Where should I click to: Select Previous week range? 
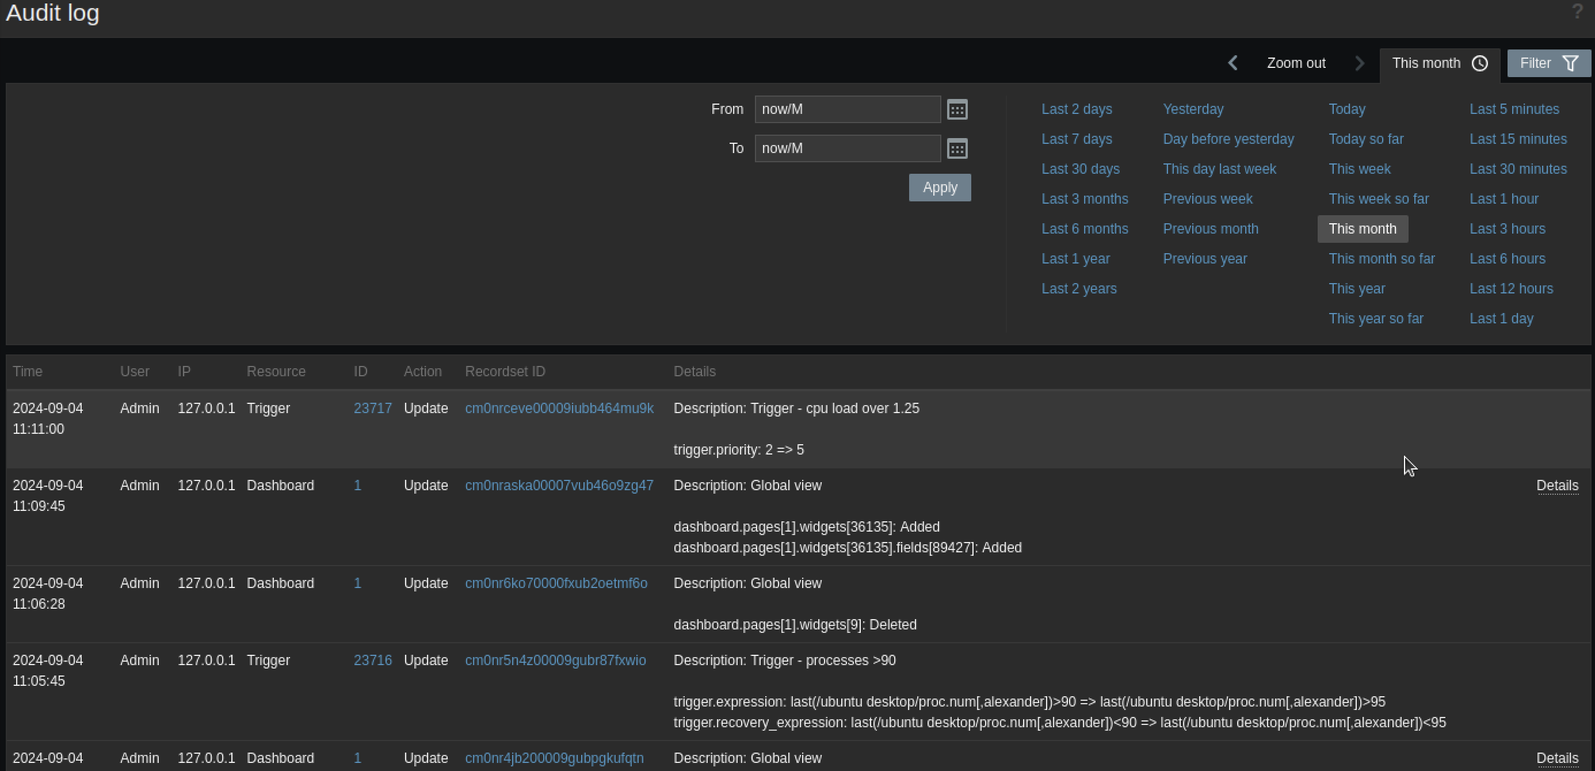(x=1207, y=200)
